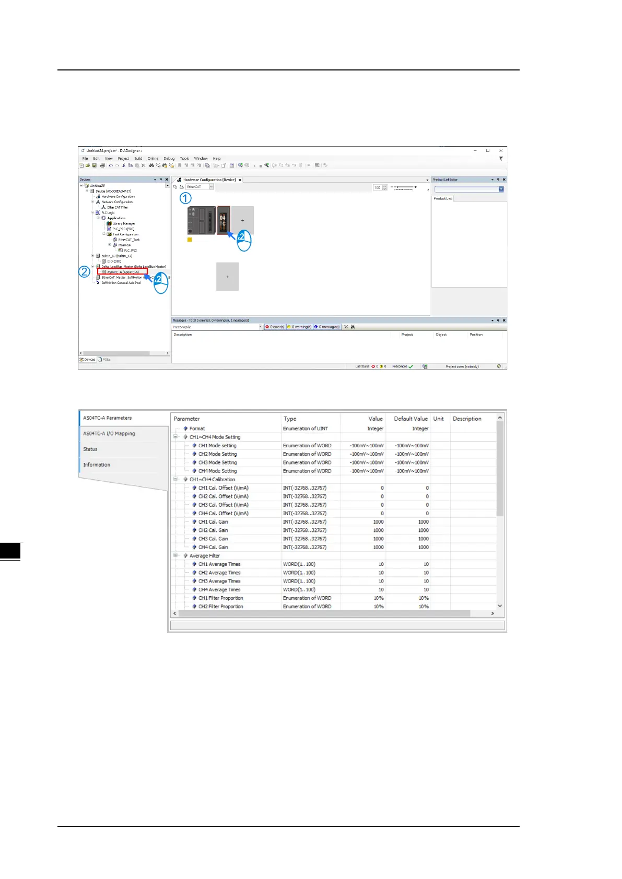Screen dimensions: 622x879
Task: Click the Start play toolbar icon
Action: tap(254, 166)
